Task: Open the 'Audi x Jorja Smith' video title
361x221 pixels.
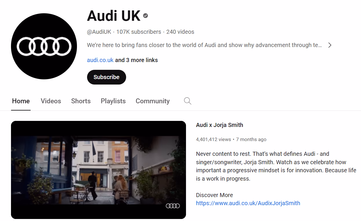Action: coord(220,125)
